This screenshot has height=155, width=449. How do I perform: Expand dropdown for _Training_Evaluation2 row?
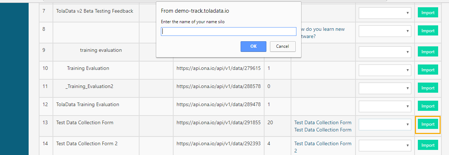point(385,88)
